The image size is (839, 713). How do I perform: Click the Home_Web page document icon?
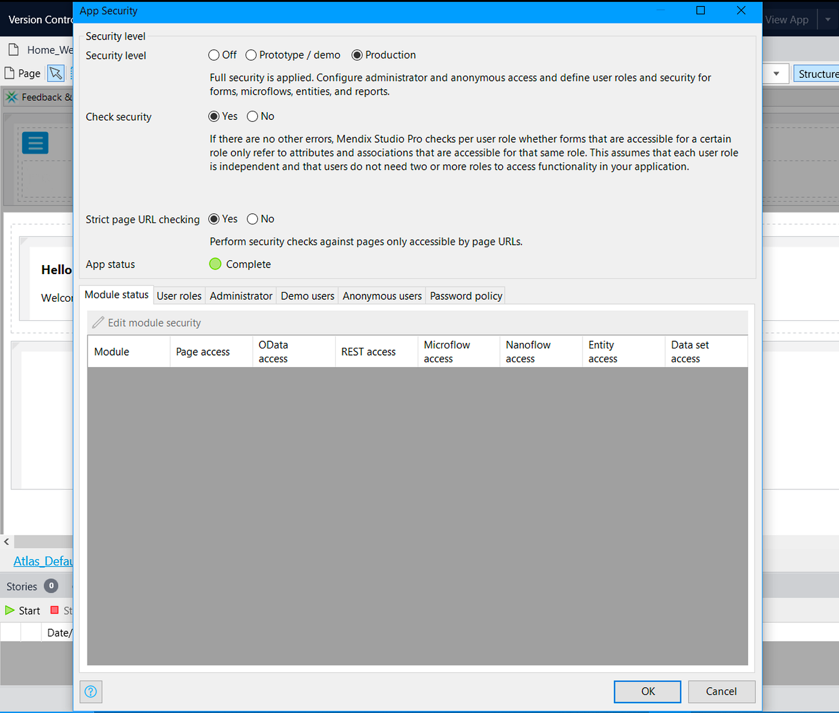13,49
